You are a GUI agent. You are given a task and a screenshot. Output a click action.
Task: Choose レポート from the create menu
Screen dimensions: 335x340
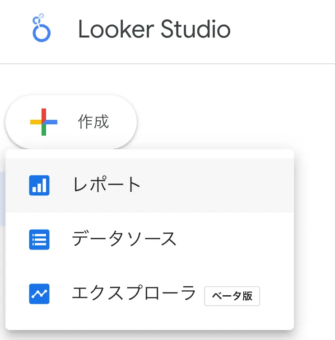149,185
